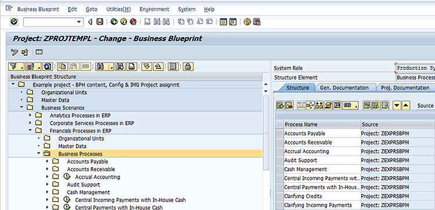
Task: Expand the Analytics Processes in ERP folder
Action: coord(30,115)
